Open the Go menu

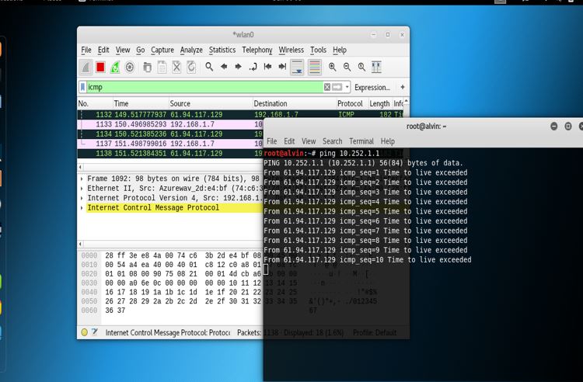point(141,50)
